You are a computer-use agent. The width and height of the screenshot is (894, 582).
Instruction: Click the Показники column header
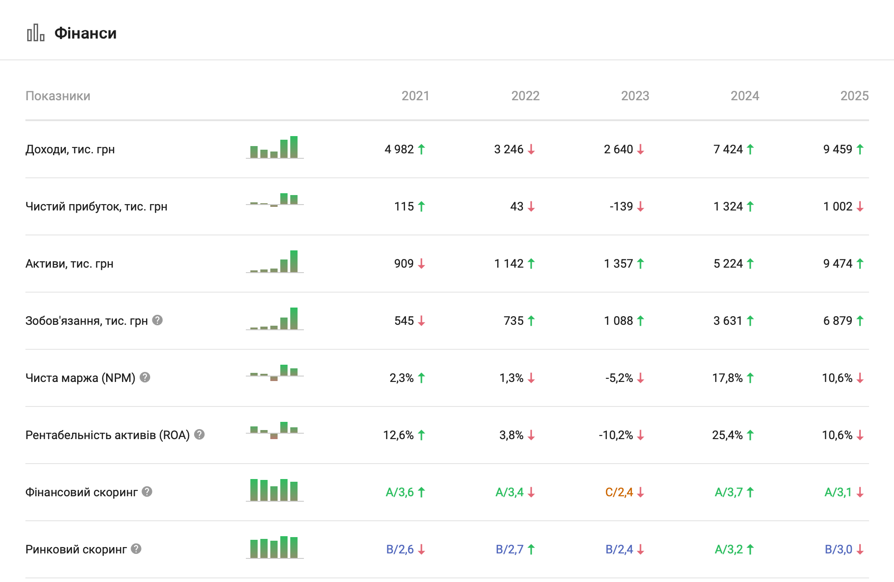coord(58,96)
